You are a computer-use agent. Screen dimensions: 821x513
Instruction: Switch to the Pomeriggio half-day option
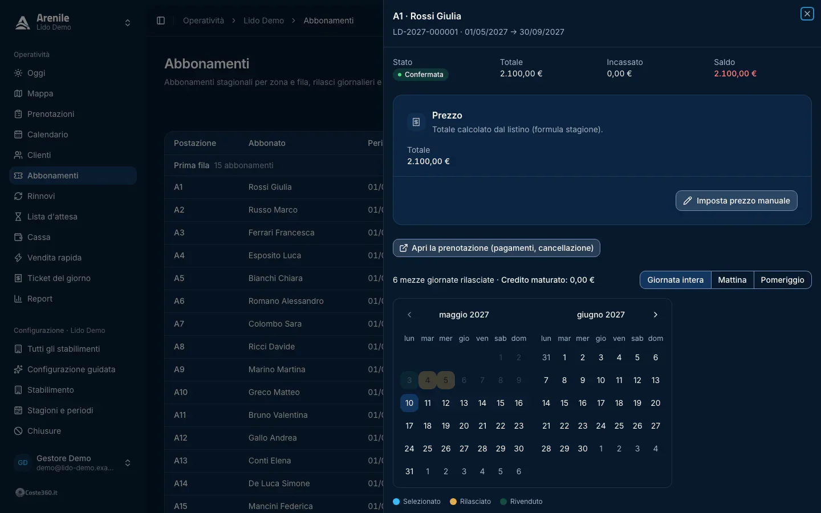pos(782,280)
